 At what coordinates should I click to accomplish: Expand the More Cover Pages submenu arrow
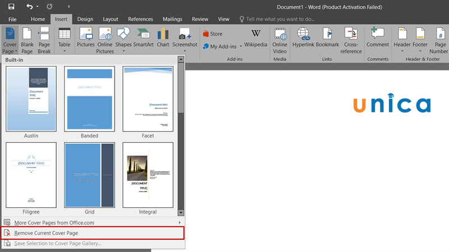(180, 222)
